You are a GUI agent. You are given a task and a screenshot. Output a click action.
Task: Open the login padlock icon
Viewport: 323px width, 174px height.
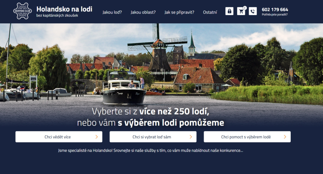[x=229, y=11]
